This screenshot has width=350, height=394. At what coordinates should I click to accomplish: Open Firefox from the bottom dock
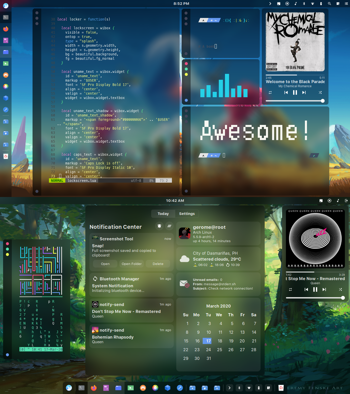click(94, 388)
